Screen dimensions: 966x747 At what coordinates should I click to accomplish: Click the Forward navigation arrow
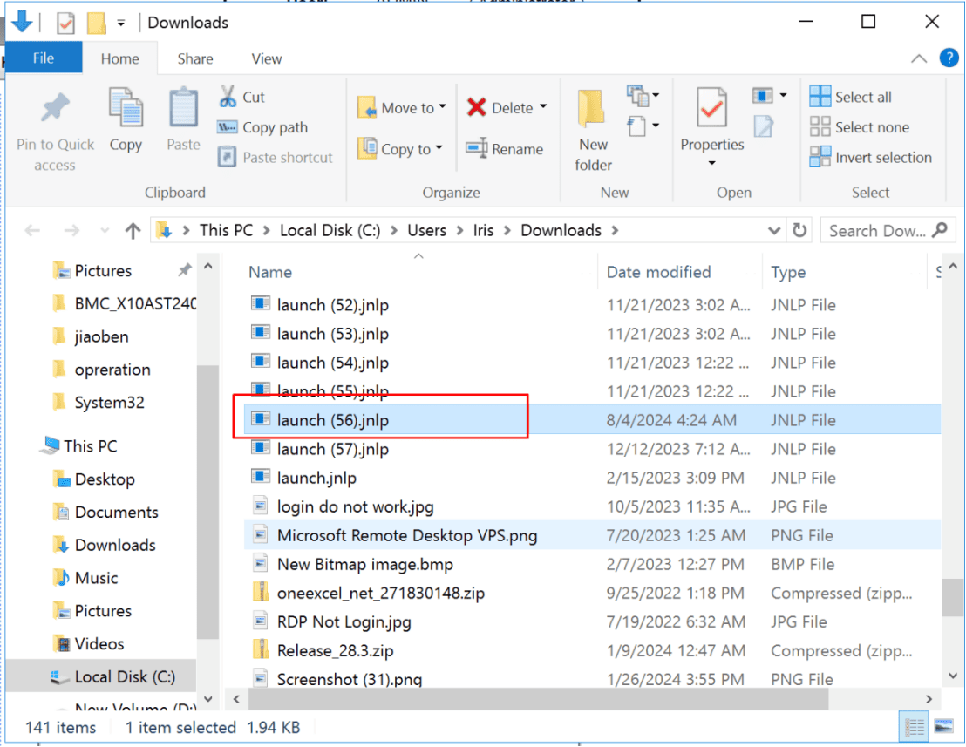pyautogui.click(x=71, y=231)
